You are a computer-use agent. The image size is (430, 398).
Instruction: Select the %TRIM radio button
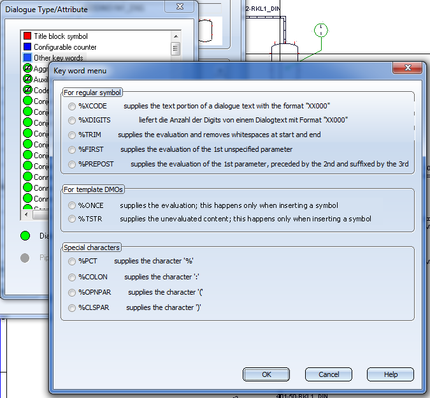coord(72,135)
